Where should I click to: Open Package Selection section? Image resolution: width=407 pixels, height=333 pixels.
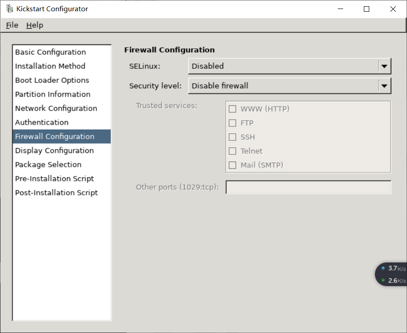click(48, 164)
